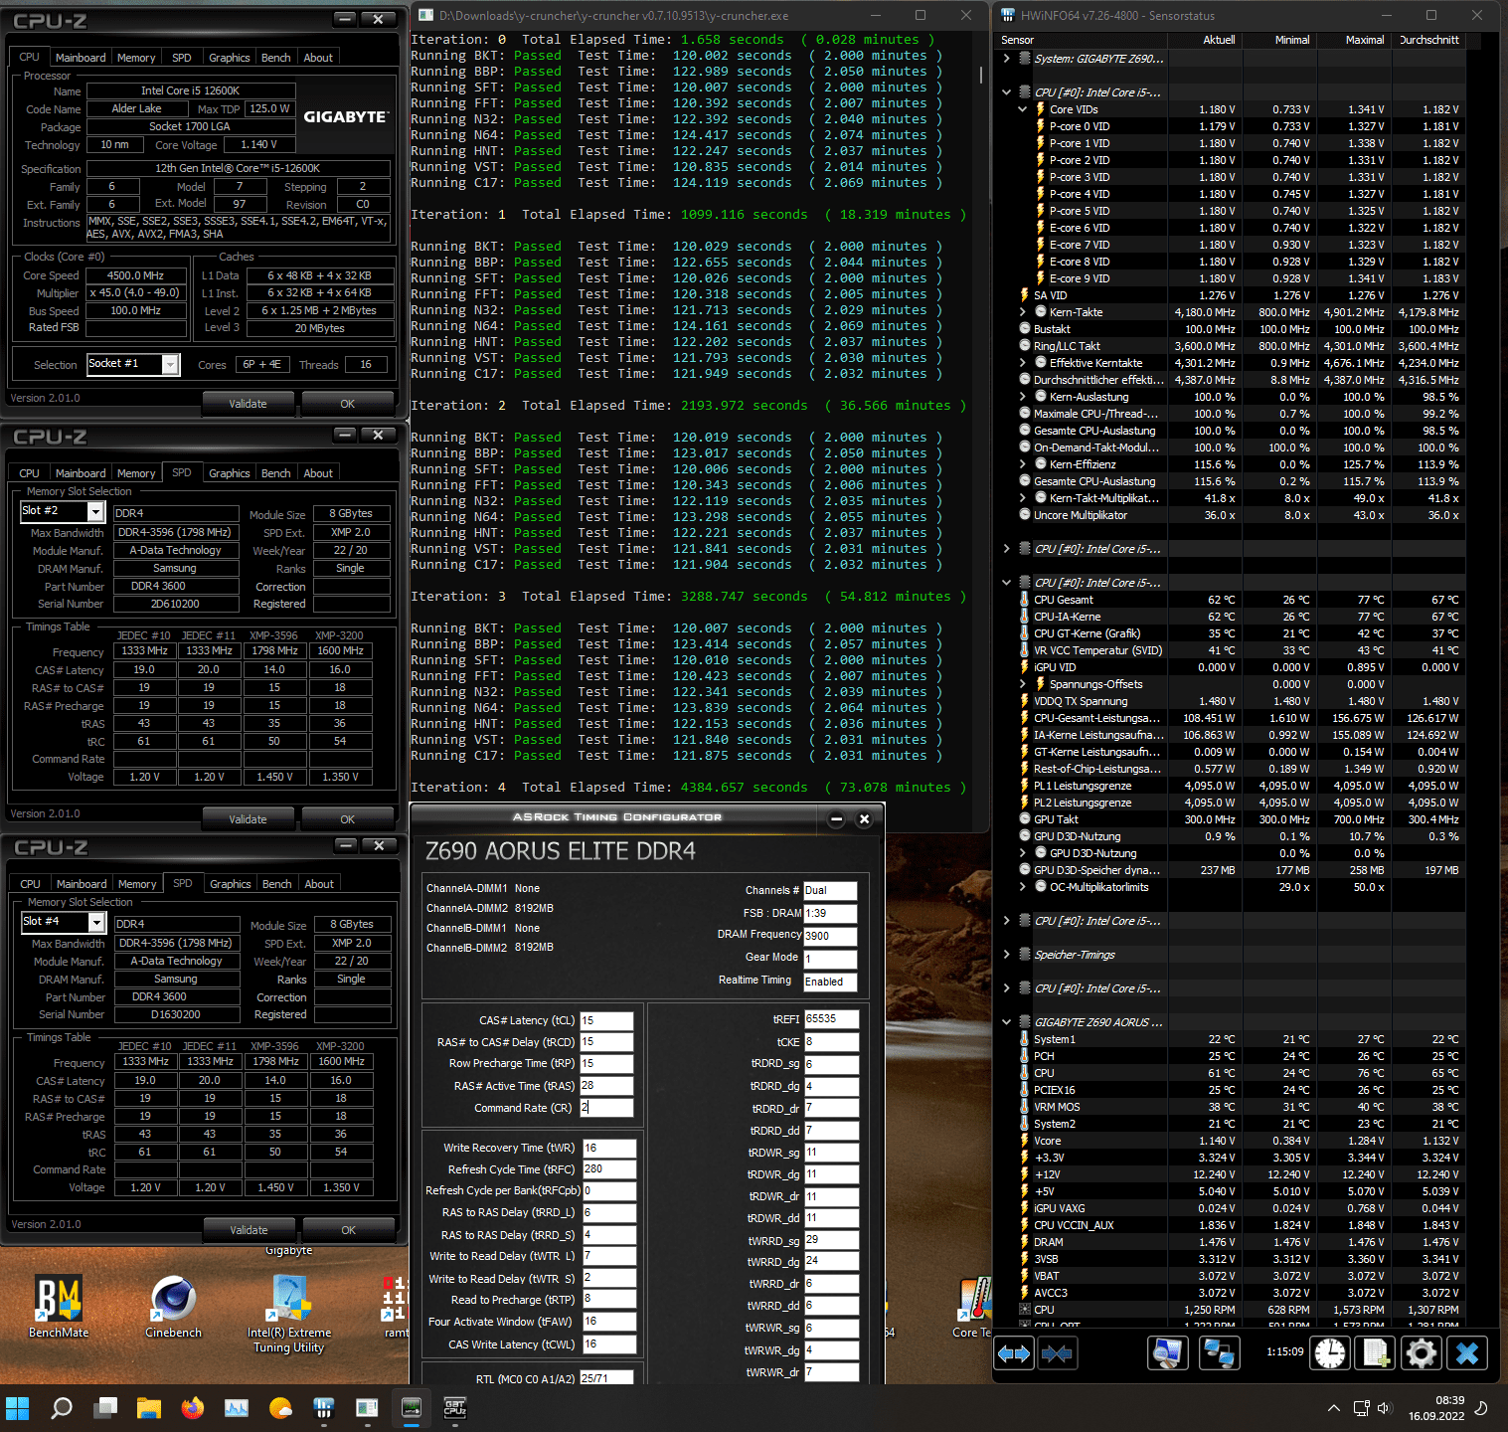This screenshot has height=1432, width=1508.
Task: Click DRAM Frequency field 3900
Action: click(830, 936)
